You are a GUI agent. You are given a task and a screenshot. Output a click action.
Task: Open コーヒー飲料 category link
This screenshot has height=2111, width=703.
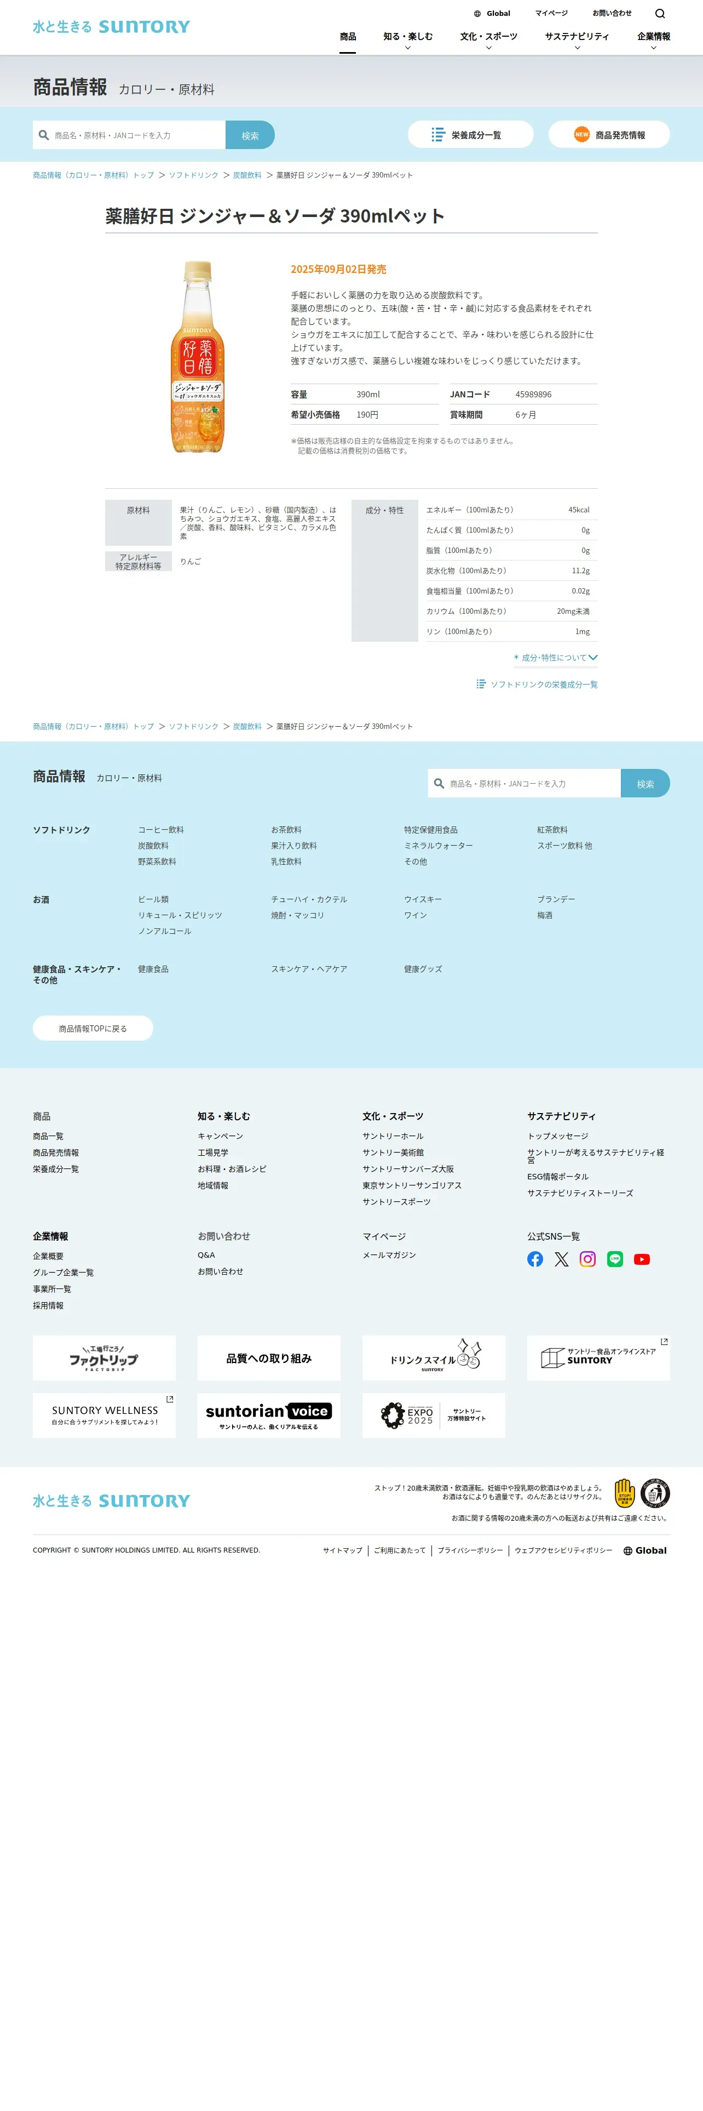coord(160,830)
